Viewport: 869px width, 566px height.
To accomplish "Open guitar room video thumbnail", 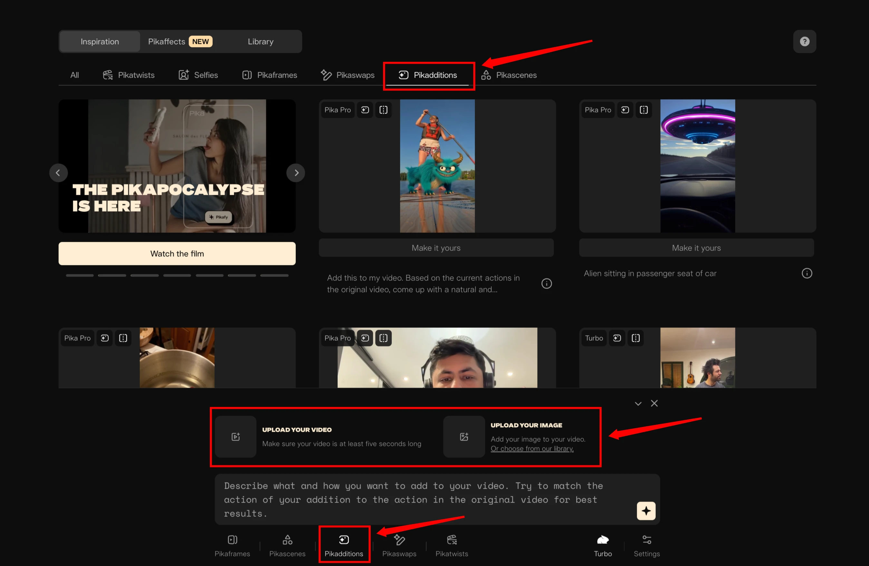I will pyautogui.click(x=697, y=358).
